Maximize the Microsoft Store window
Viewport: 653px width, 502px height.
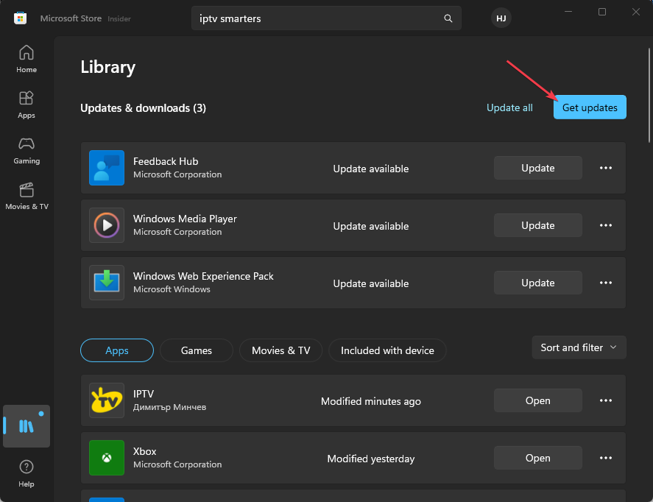(601, 12)
